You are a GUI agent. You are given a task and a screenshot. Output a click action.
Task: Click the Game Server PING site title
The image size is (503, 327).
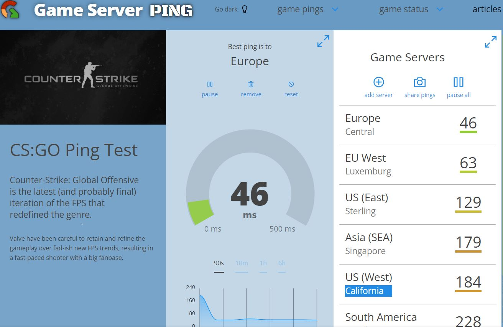point(113,10)
